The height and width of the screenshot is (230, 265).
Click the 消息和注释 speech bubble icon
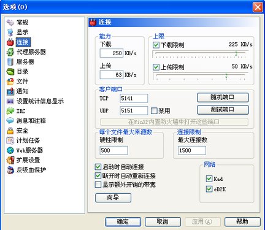[x=10, y=121]
